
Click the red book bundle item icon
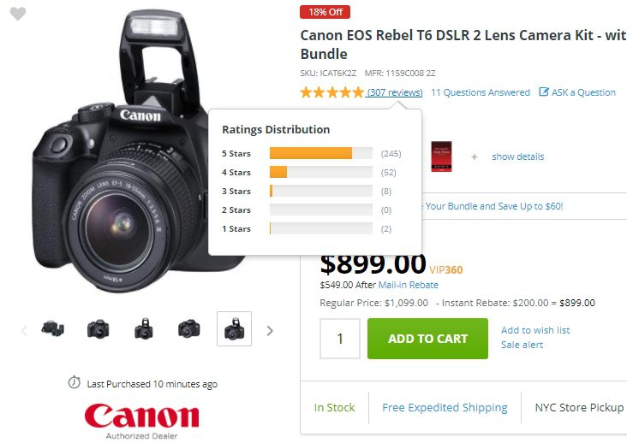(x=441, y=157)
